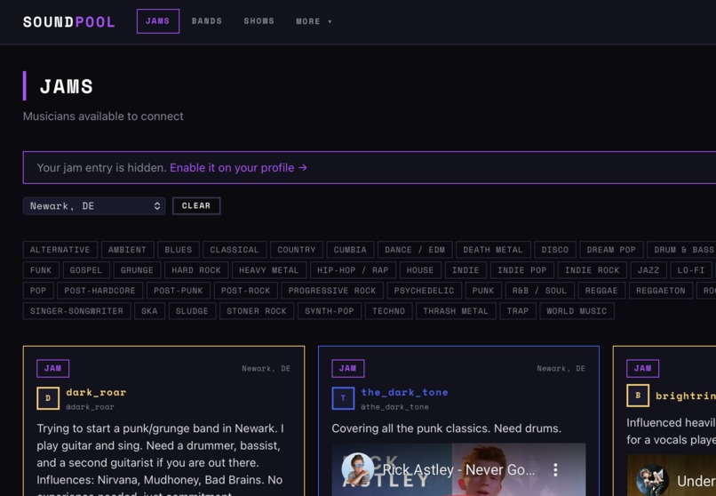Screen dimensions: 716x496
Task: Click the Rick Astley channel avatar
Action: click(357, 469)
